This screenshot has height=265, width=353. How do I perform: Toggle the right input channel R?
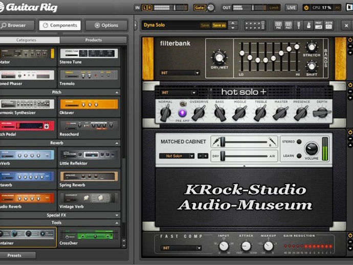click(149, 8)
